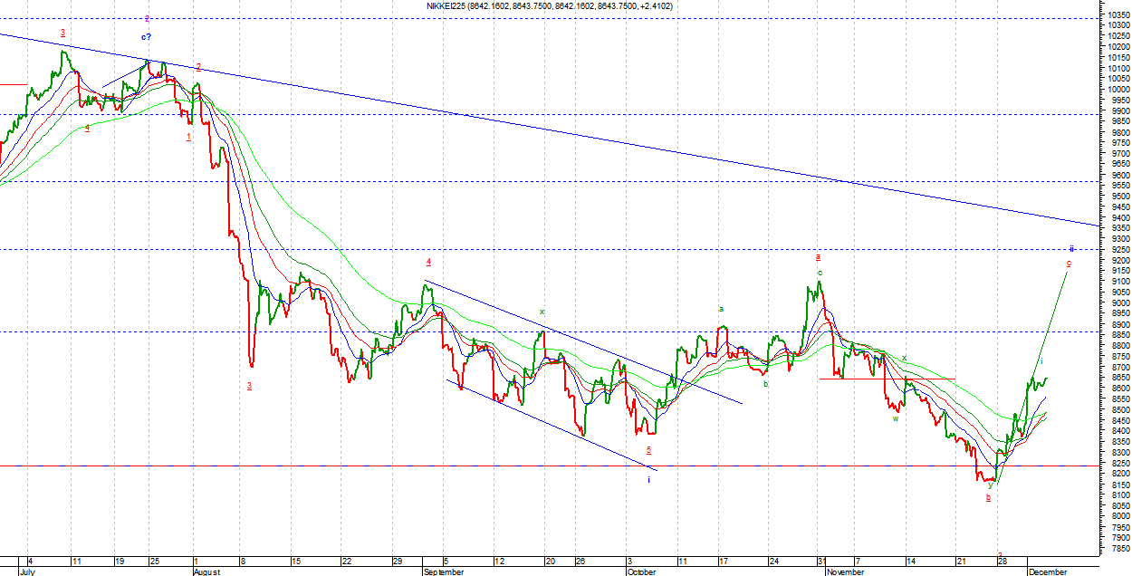Select the green 'w' wave label
This screenshot has width=1132, height=576.
(896, 418)
